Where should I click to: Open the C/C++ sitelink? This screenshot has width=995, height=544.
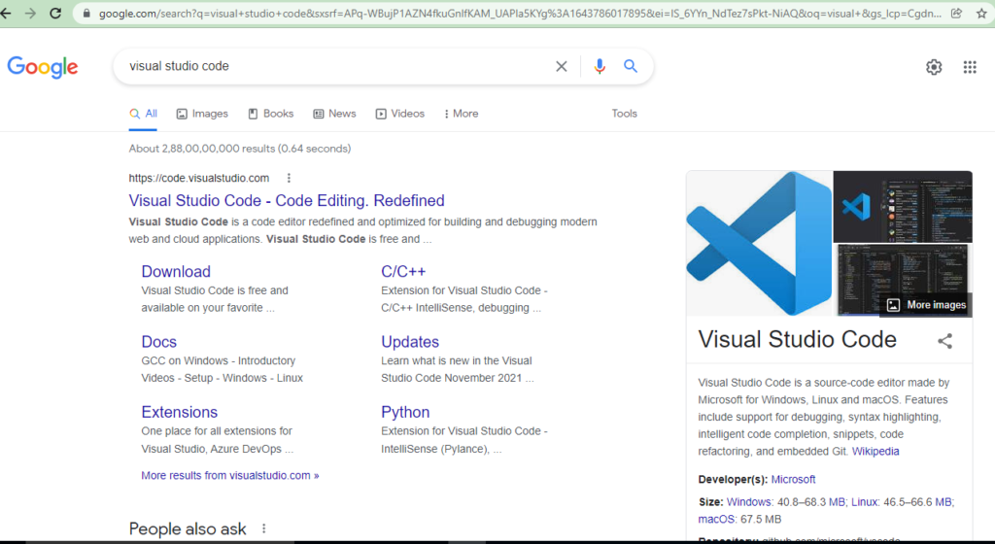click(x=403, y=271)
